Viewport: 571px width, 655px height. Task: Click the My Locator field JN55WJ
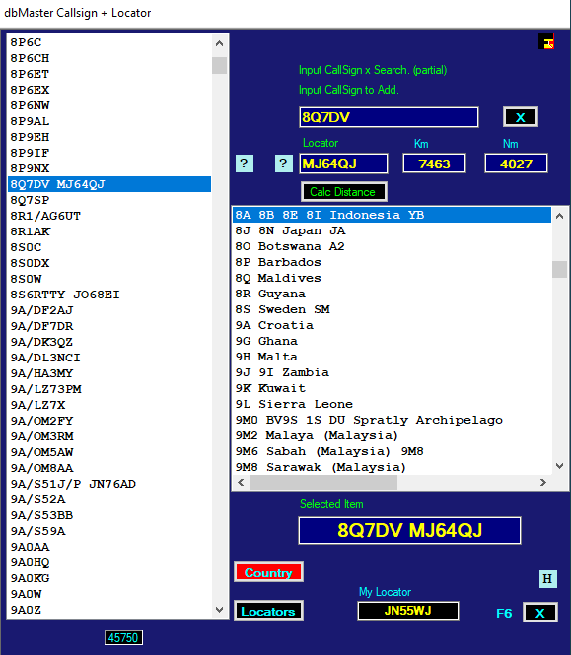[408, 611]
